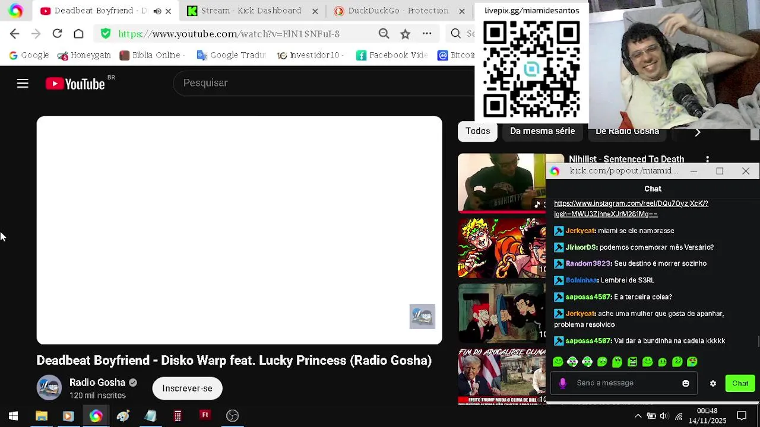The height and width of the screenshot is (427, 760).
Task: Open the Facebook Video bookmark
Action: pyautogui.click(x=392, y=55)
